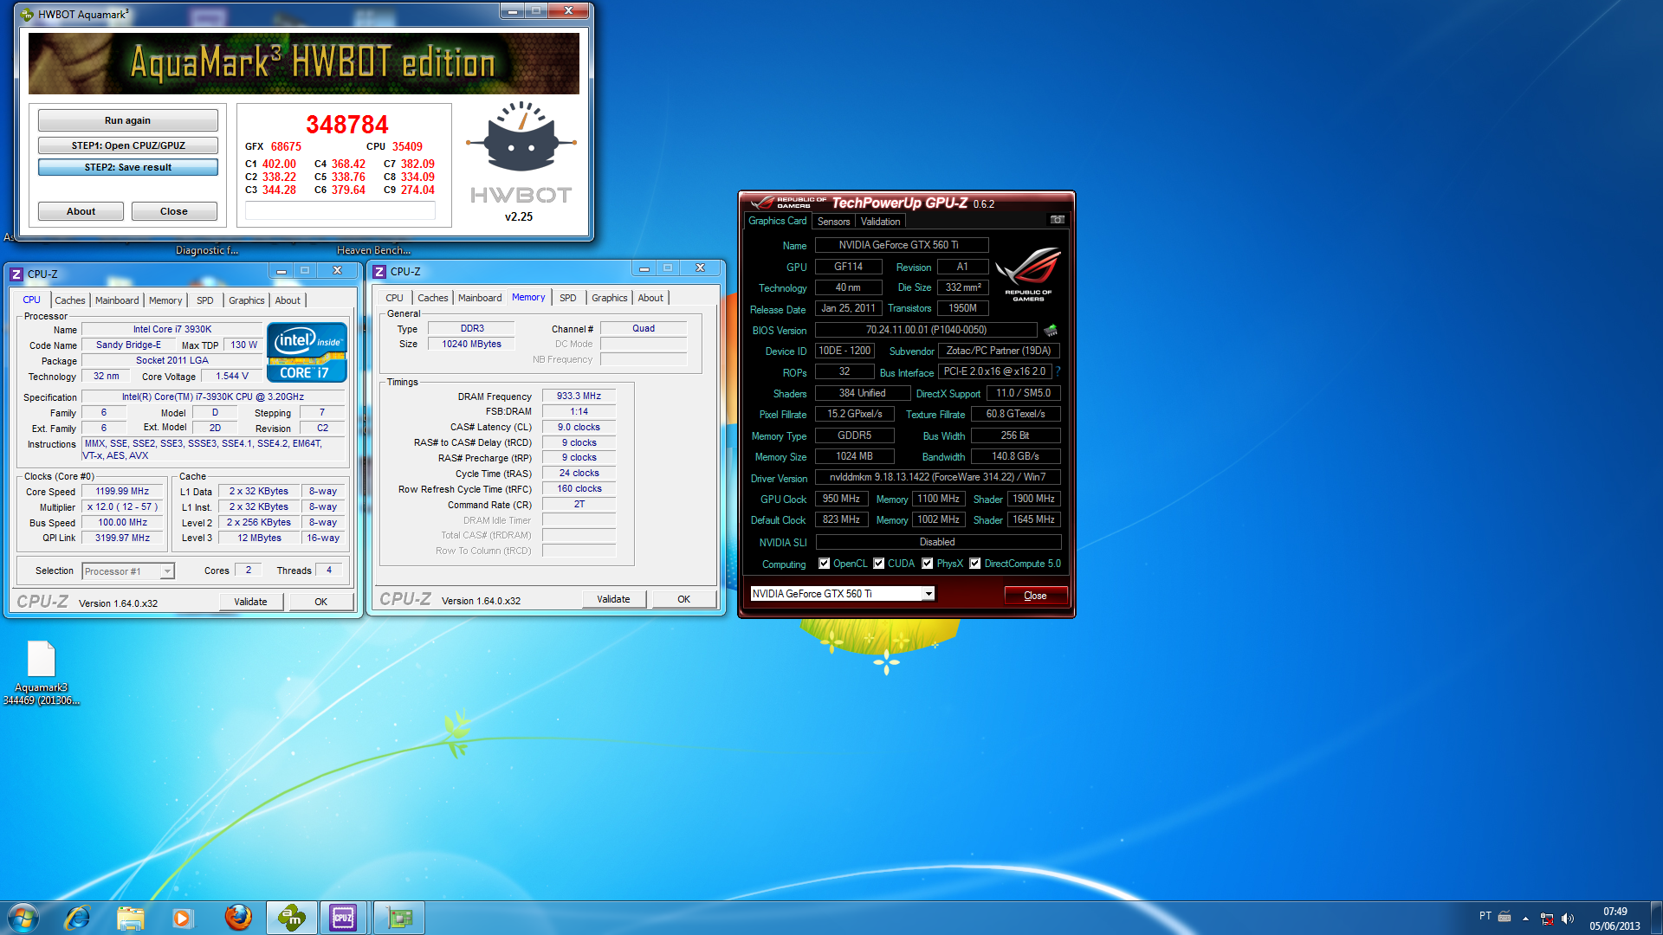Switch to the Aquamark taskbar item
1663x935 pixels.
click(292, 918)
